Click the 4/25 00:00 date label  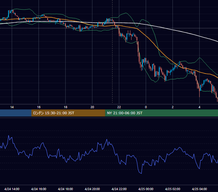point(146,189)
